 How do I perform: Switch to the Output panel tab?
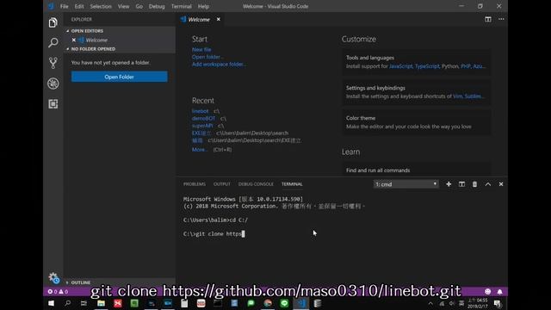[x=222, y=184]
